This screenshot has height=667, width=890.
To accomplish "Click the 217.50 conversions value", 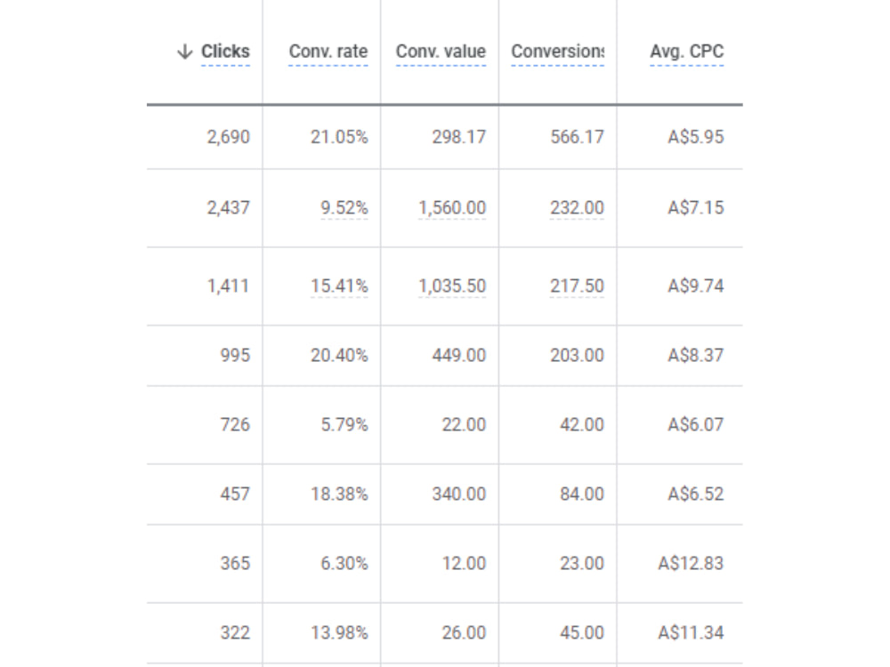I will coord(577,285).
